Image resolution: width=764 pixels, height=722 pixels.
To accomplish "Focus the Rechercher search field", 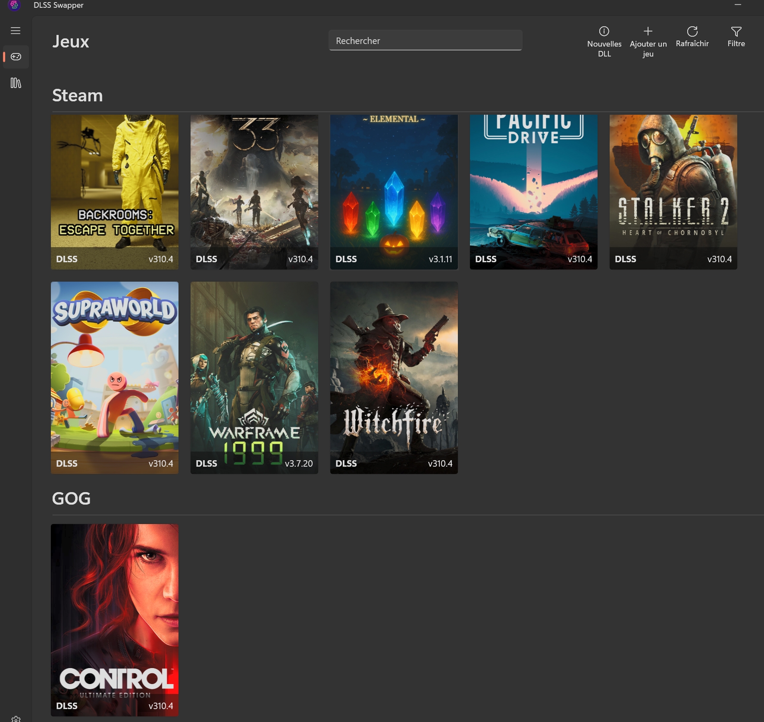I will click(425, 41).
